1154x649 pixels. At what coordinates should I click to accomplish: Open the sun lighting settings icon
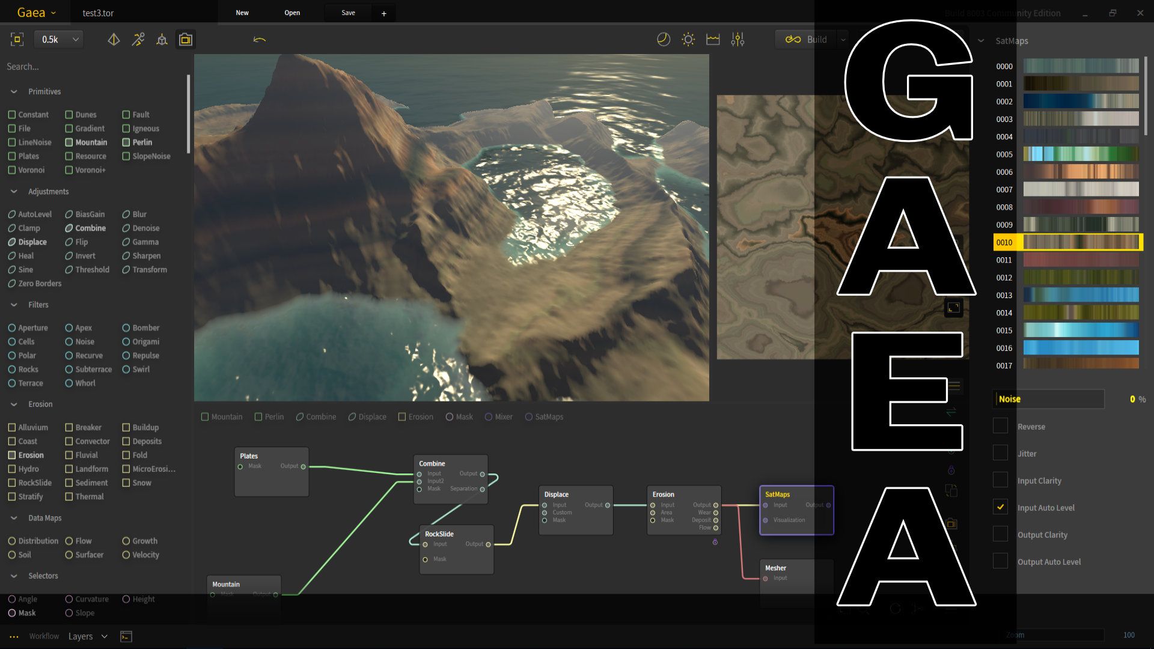pos(688,40)
